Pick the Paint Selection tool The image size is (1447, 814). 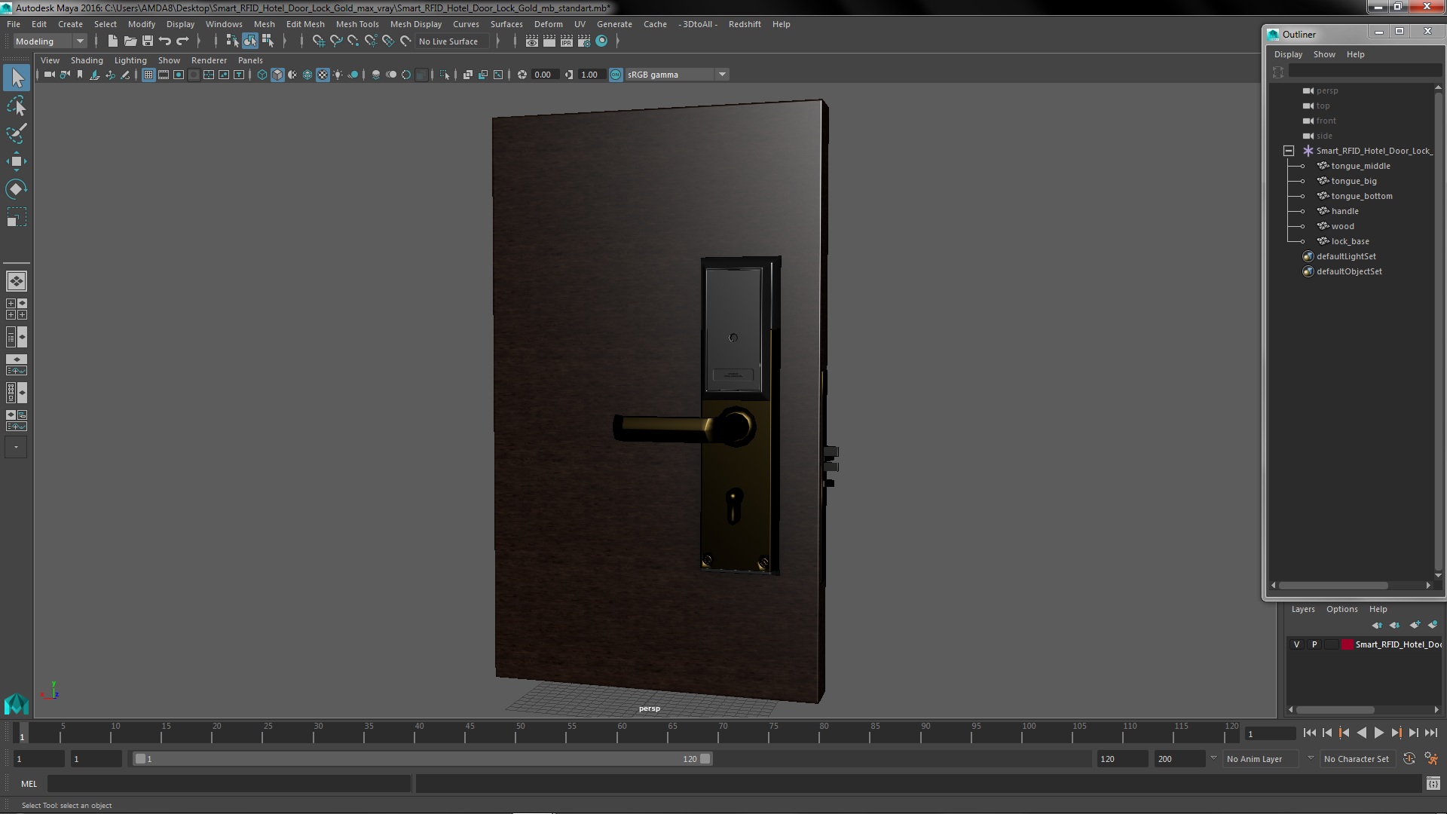[16, 133]
